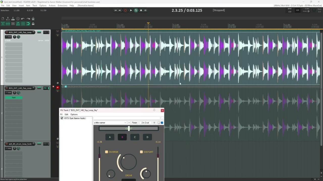Open routing on adt_85_drum_loop_funk track
This screenshot has width=323, height=181.
[39, 144]
